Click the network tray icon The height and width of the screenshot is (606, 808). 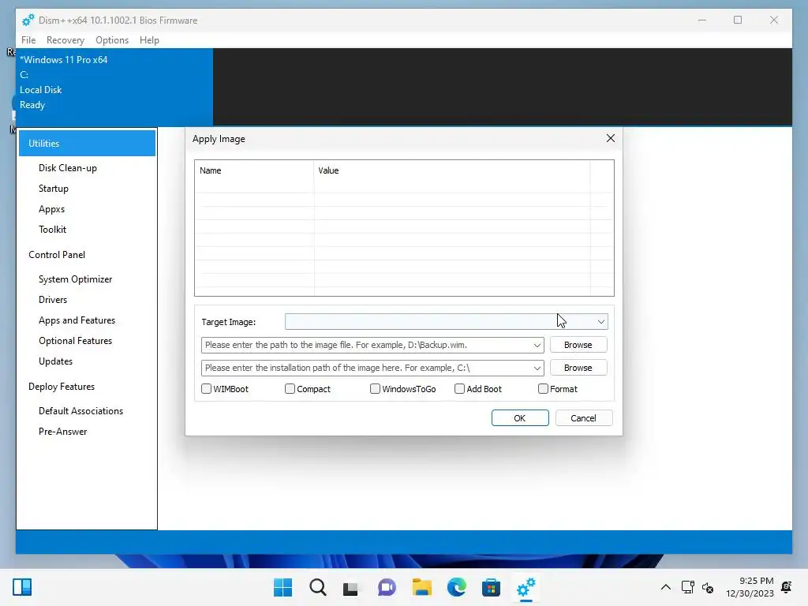[687, 587]
